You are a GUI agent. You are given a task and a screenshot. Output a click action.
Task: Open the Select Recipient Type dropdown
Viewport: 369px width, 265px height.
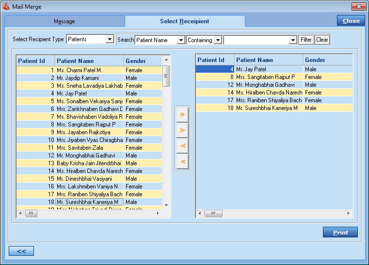[x=110, y=39]
